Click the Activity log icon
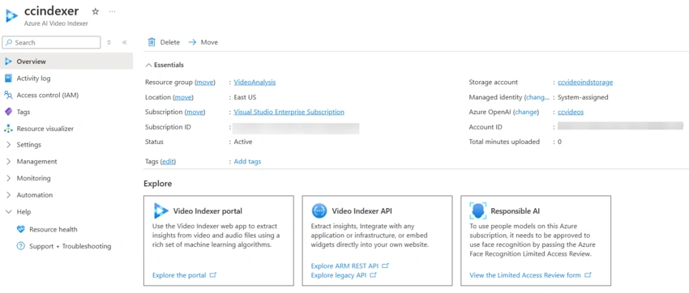The image size is (689, 293). coord(8,78)
